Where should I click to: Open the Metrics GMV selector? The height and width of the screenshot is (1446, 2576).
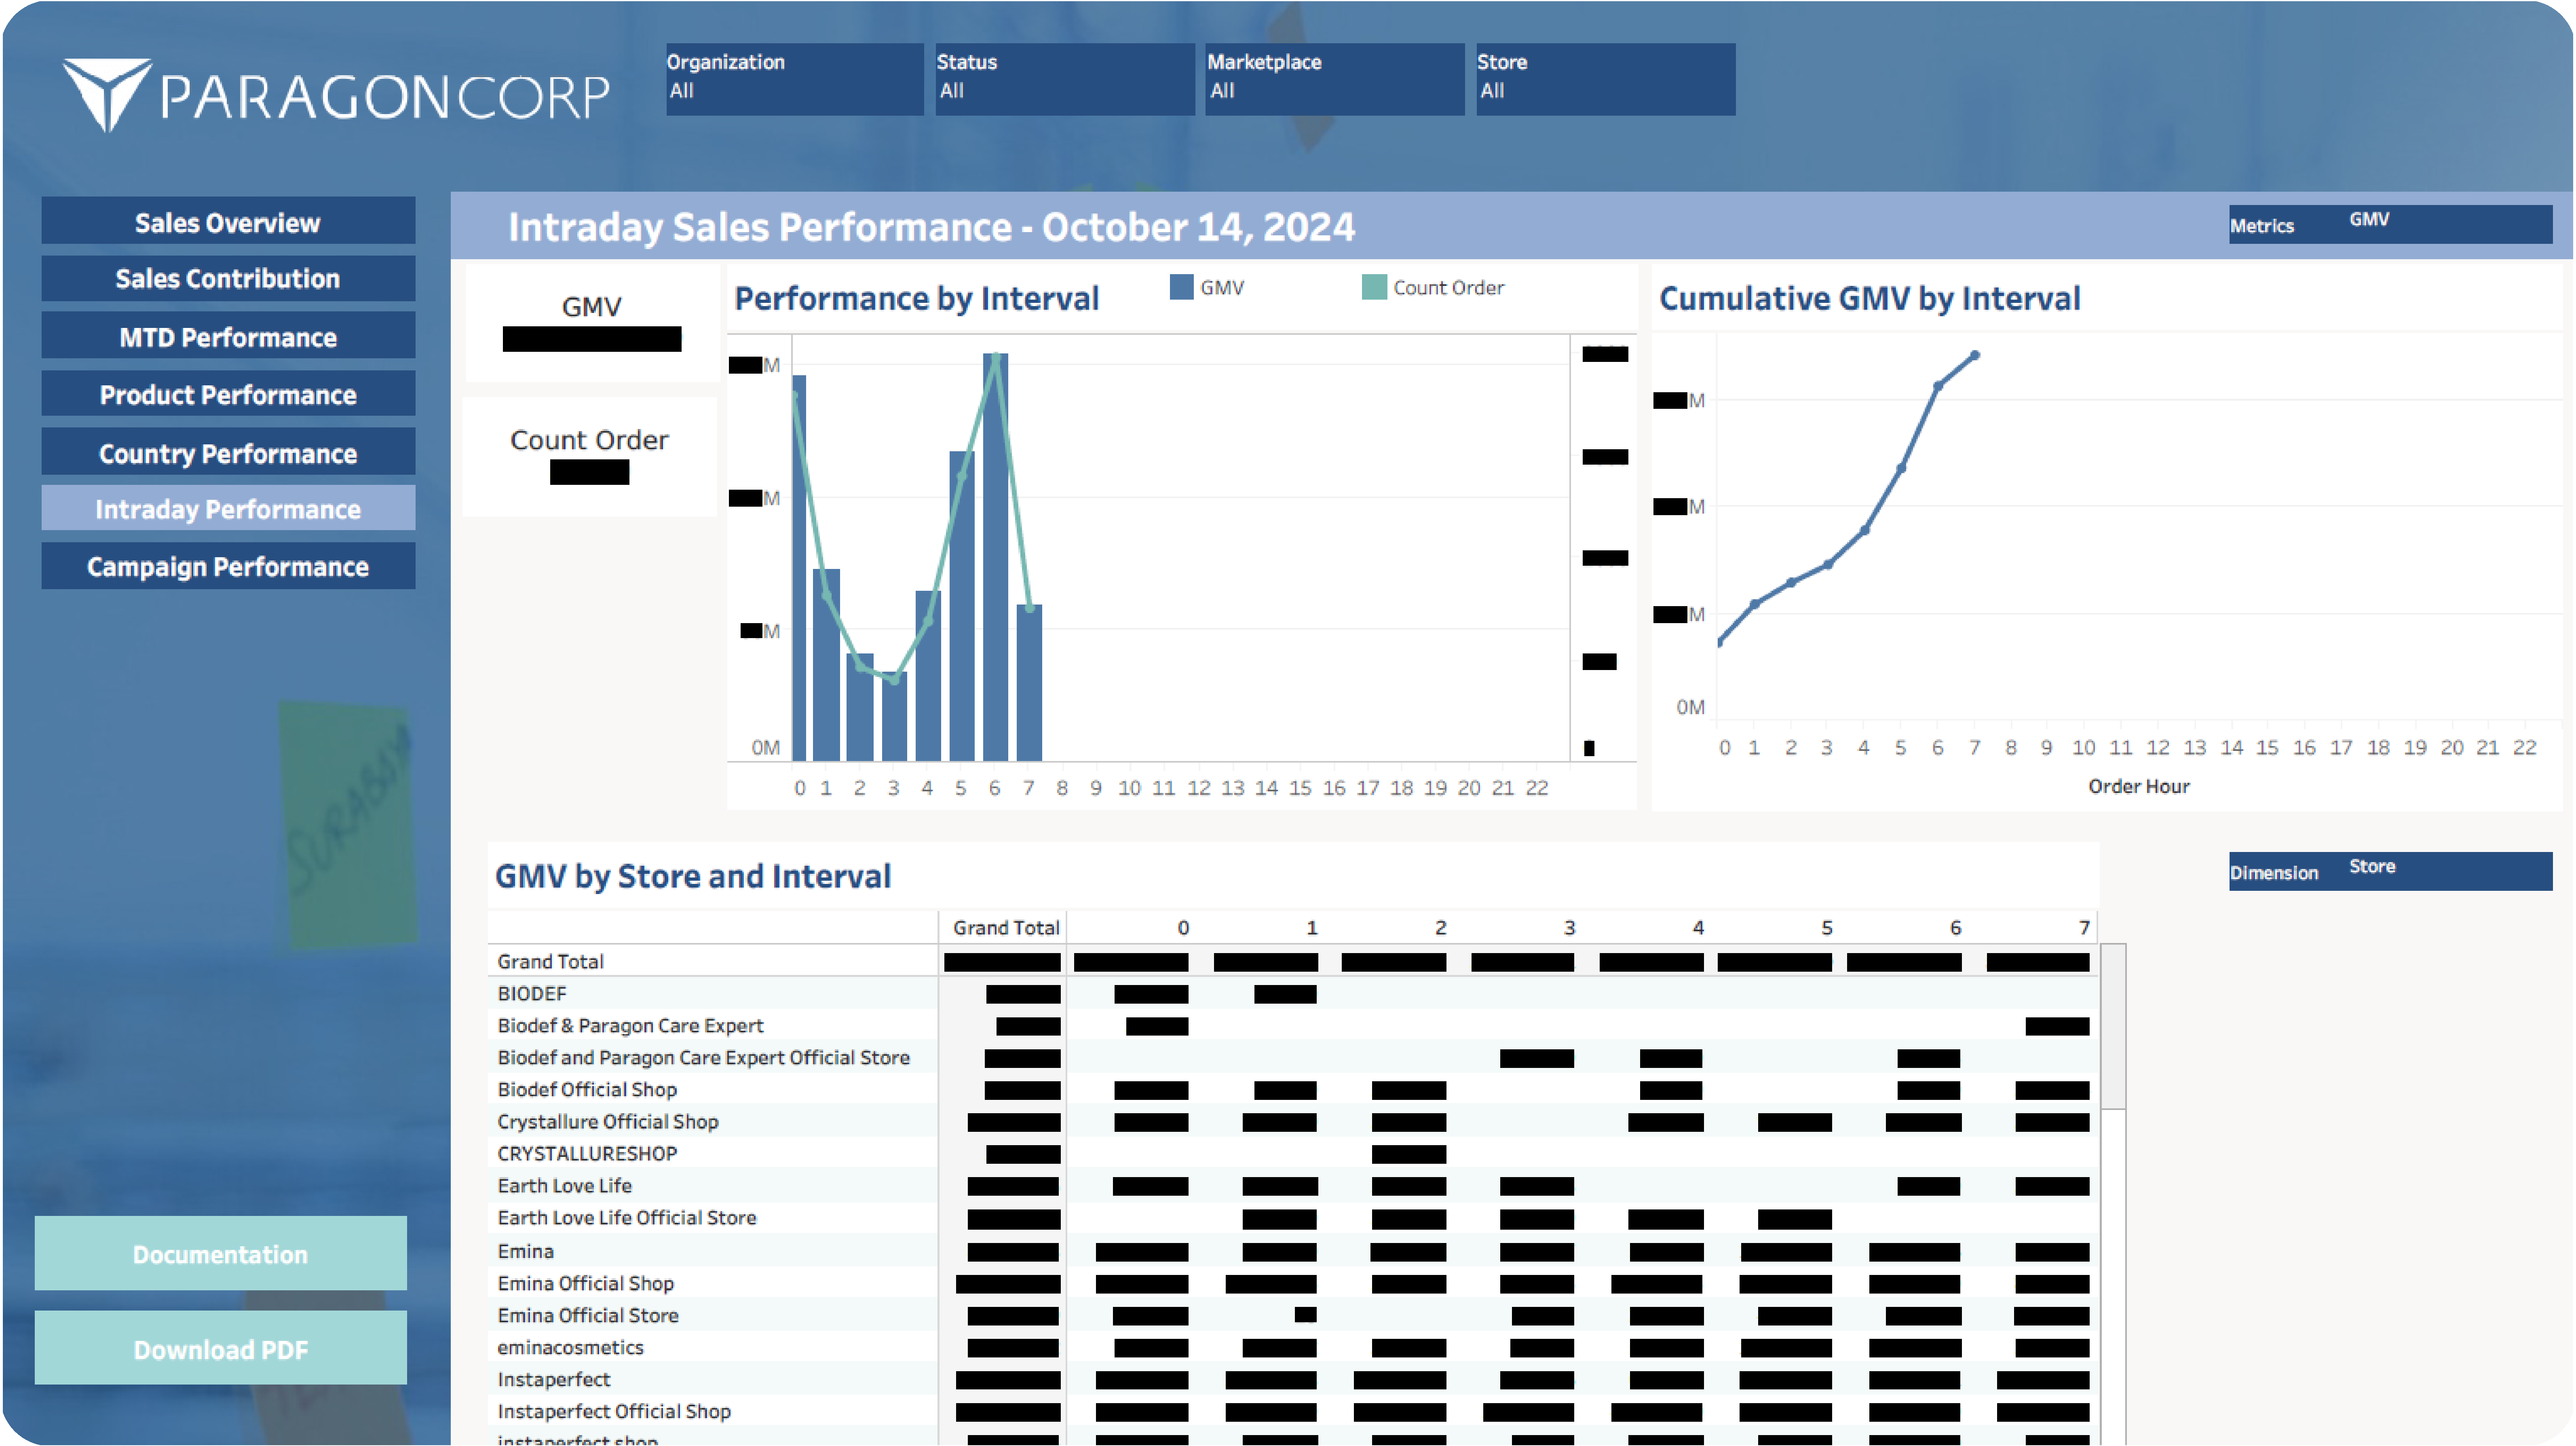pos(2390,224)
